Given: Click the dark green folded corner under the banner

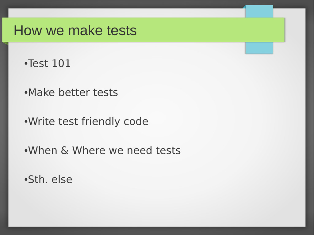Looking at the screenshot, I should [x=6, y=43].
